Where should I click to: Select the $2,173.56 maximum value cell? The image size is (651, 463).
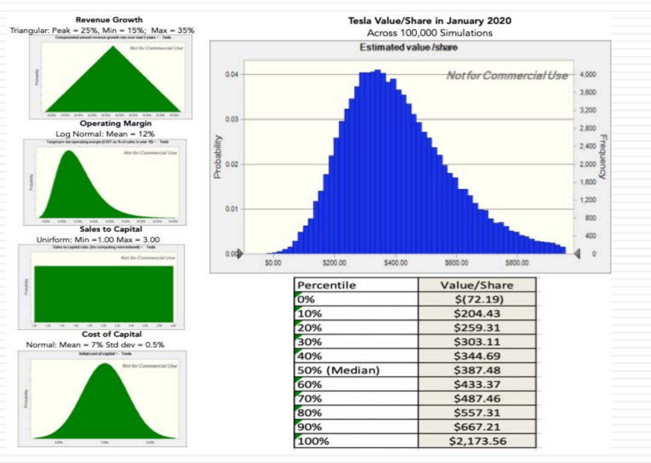pyautogui.click(x=476, y=441)
